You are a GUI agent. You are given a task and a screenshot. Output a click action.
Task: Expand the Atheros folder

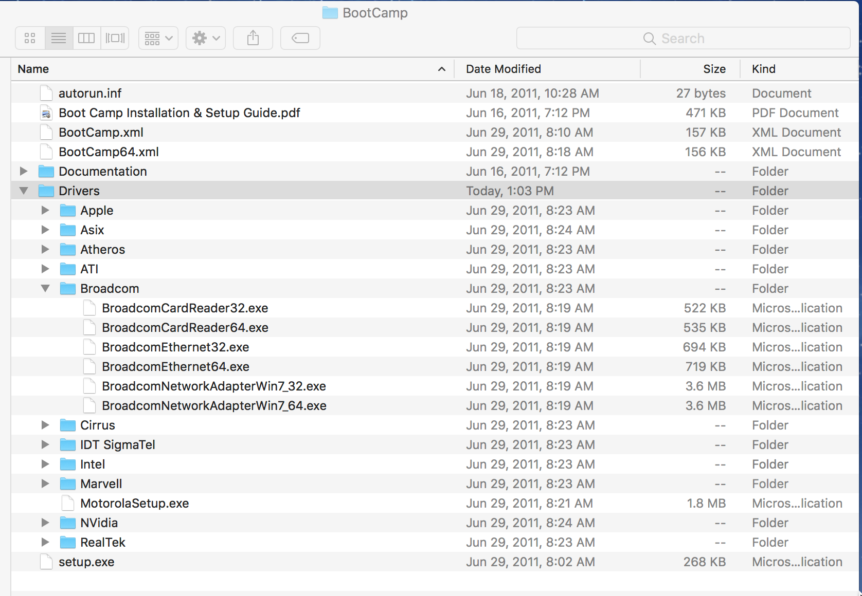coord(45,249)
